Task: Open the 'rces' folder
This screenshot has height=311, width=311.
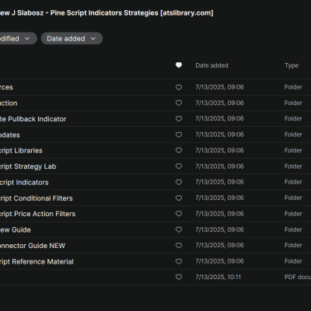Action: pyautogui.click(x=6, y=87)
